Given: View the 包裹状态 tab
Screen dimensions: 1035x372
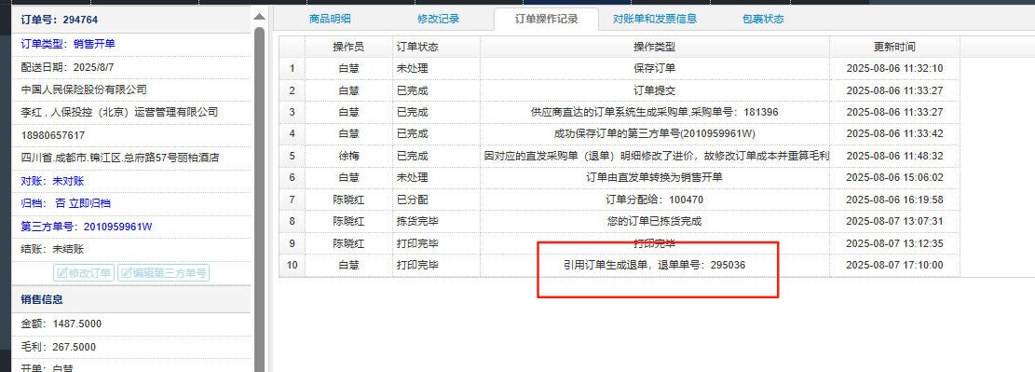Looking at the screenshot, I should click(x=763, y=19).
